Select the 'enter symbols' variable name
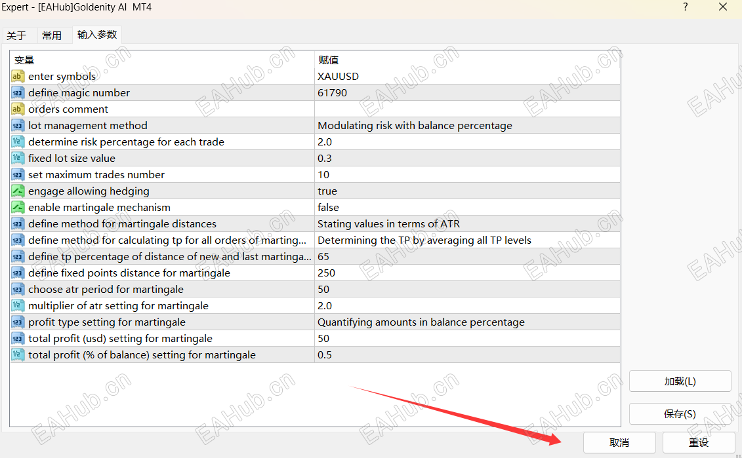The width and height of the screenshot is (742, 458). coord(62,76)
